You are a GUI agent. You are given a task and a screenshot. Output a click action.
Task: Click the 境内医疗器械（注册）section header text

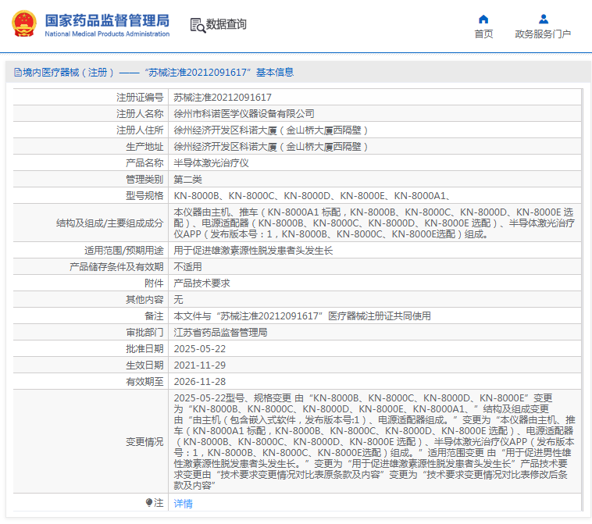69,73
